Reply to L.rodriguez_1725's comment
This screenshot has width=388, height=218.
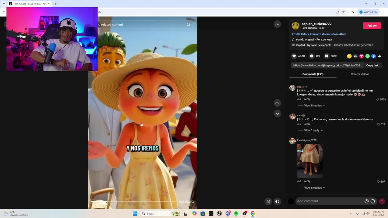[307, 181]
